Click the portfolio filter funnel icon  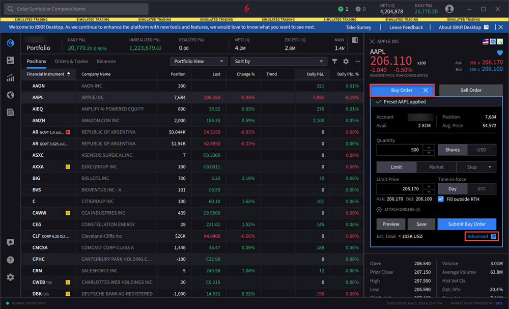pyautogui.click(x=335, y=62)
